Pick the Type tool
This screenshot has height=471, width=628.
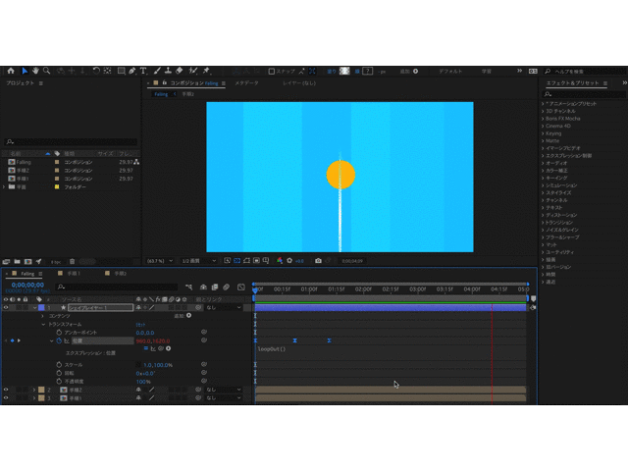pyautogui.click(x=143, y=71)
